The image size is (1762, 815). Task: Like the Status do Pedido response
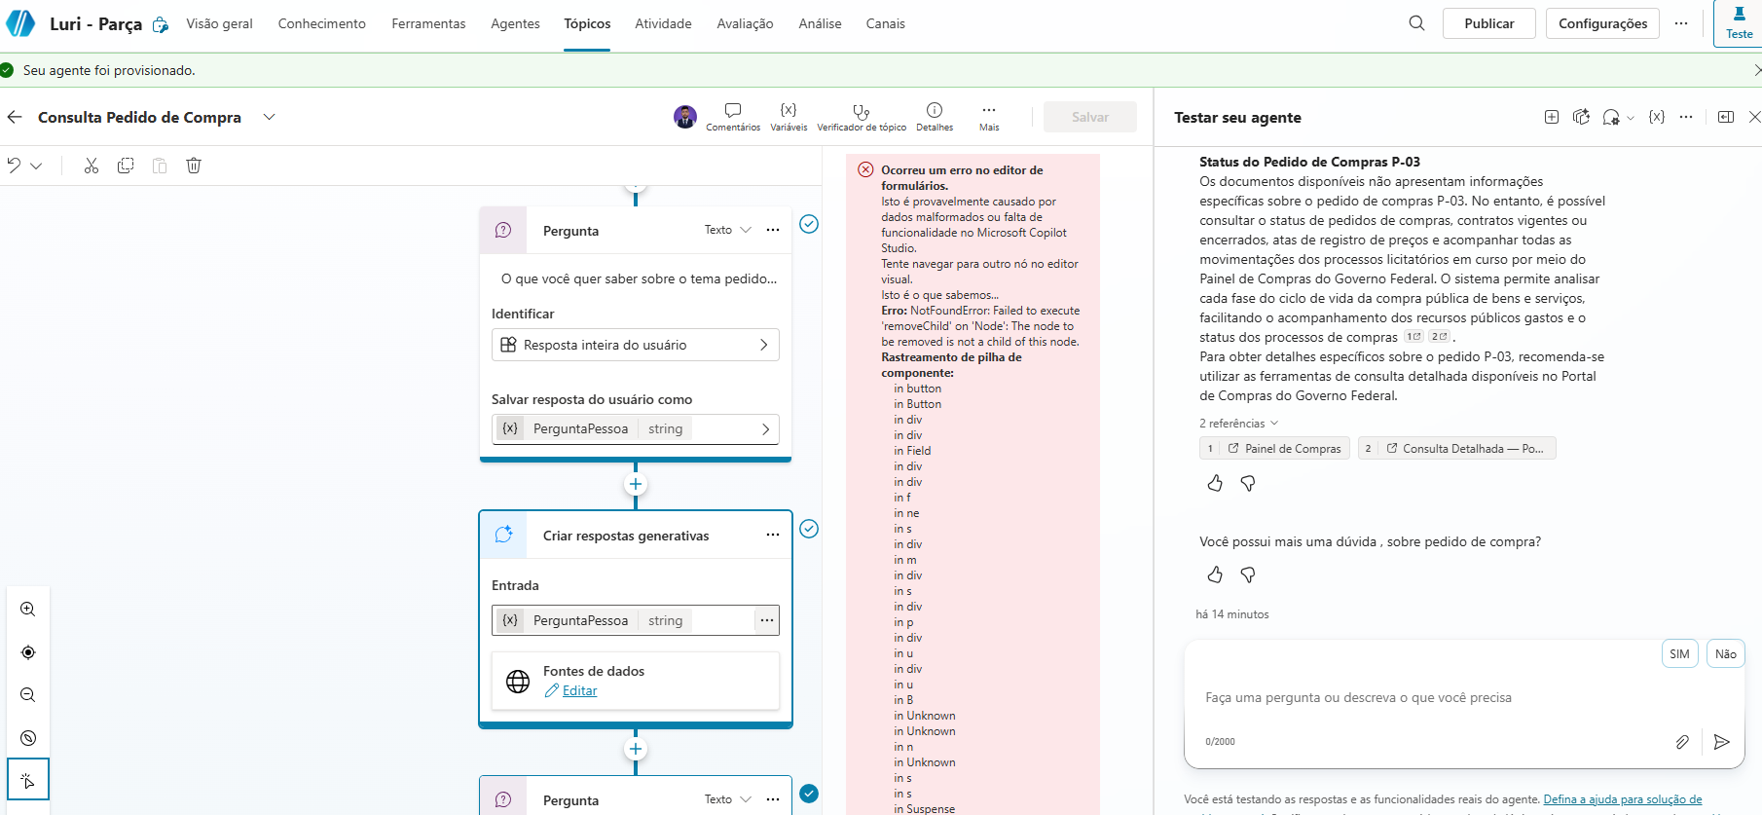point(1215,483)
